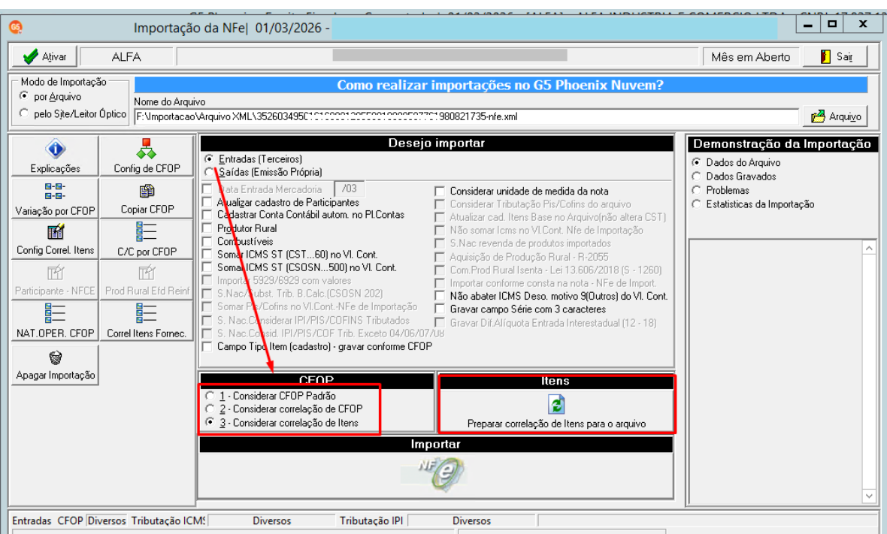
Task: Toggle Campo Tipo Item (cadastro) checkbox
Action: click(207, 346)
